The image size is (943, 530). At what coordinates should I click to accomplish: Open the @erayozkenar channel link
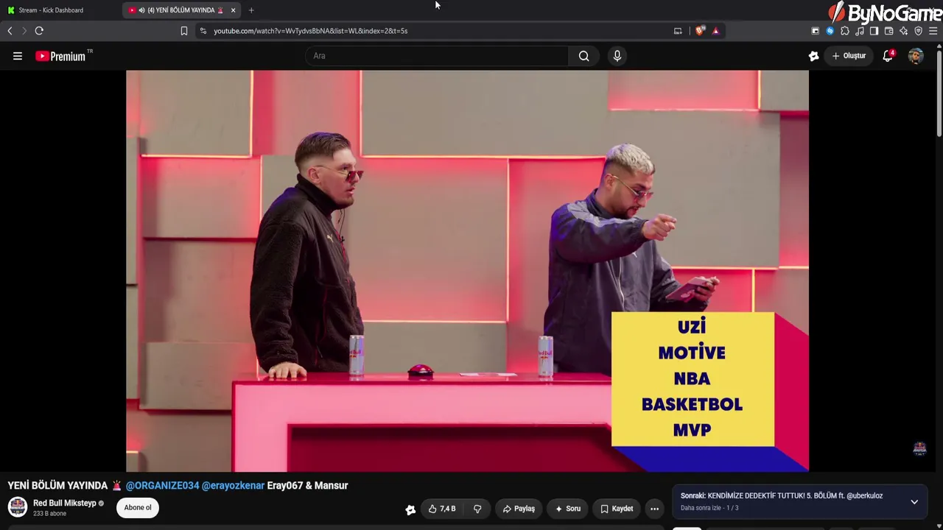click(x=233, y=486)
